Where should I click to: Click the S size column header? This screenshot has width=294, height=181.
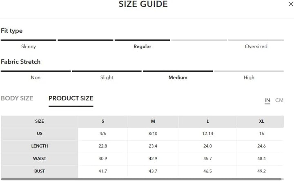[102, 121]
